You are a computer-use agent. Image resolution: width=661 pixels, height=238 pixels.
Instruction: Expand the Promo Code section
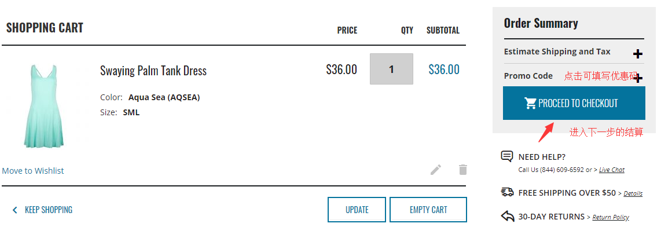(637, 78)
